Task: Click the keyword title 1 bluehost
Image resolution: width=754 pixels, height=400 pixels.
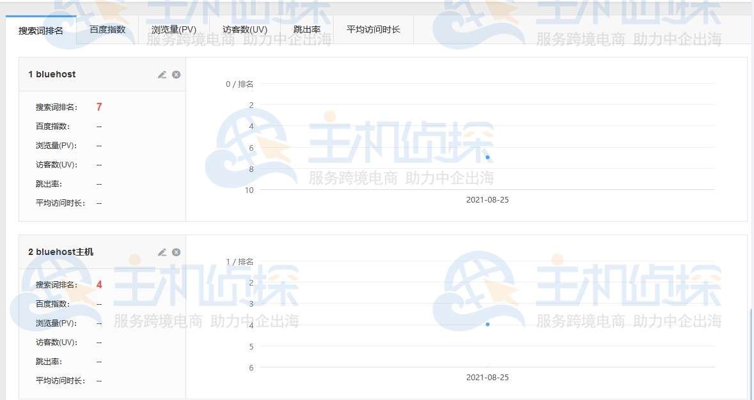Action: [x=52, y=74]
